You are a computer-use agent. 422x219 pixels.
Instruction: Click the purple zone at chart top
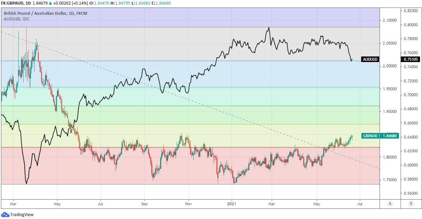197,17
